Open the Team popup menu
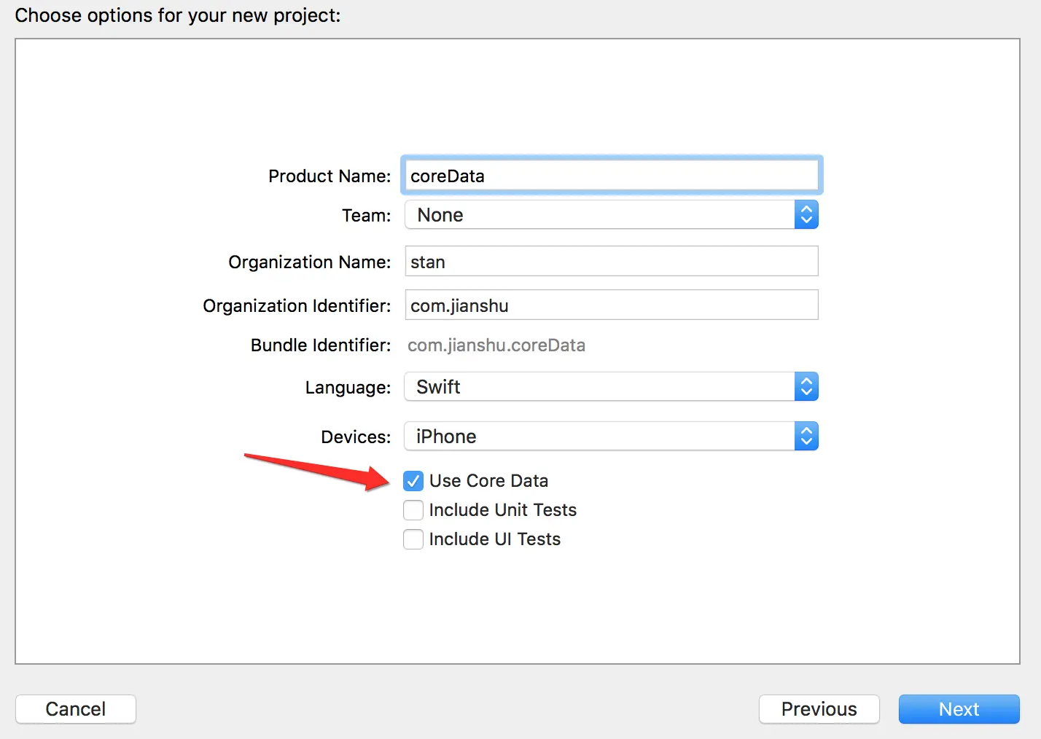This screenshot has width=1041, height=739. tap(611, 215)
